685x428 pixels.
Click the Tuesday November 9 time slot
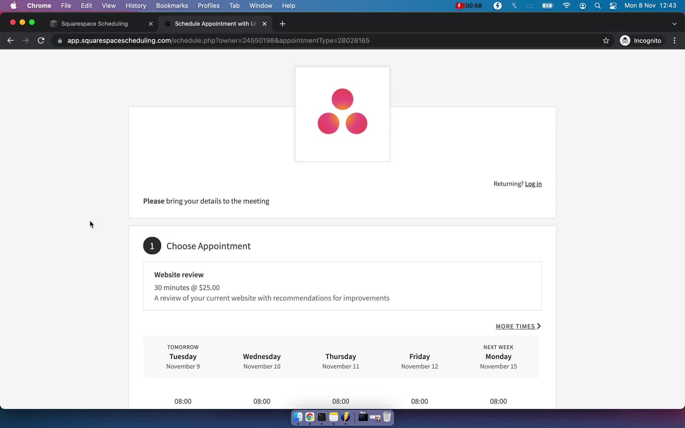(x=183, y=401)
